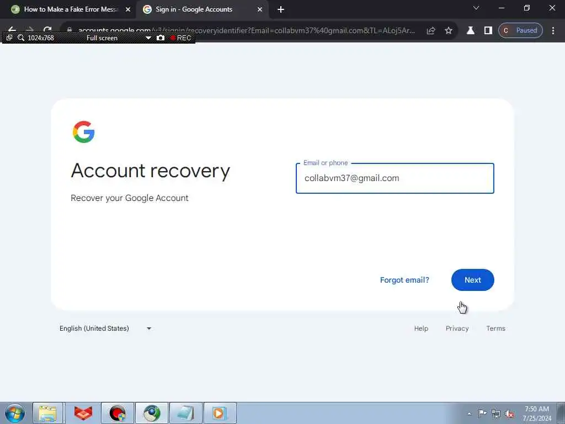Open the Terms link in footer
The image size is (565, 424).
coord(495,328)
